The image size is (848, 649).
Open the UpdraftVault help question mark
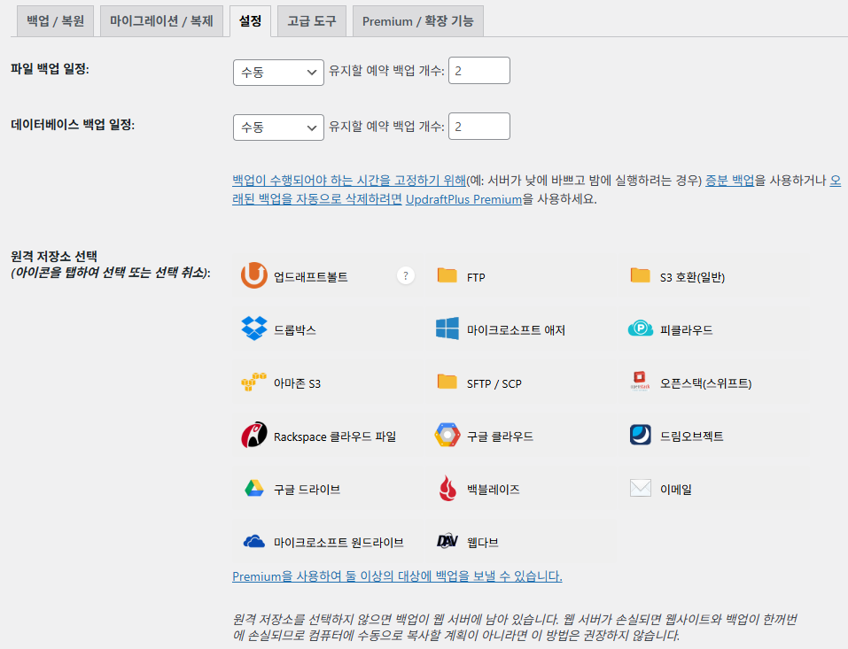[405, 275]
